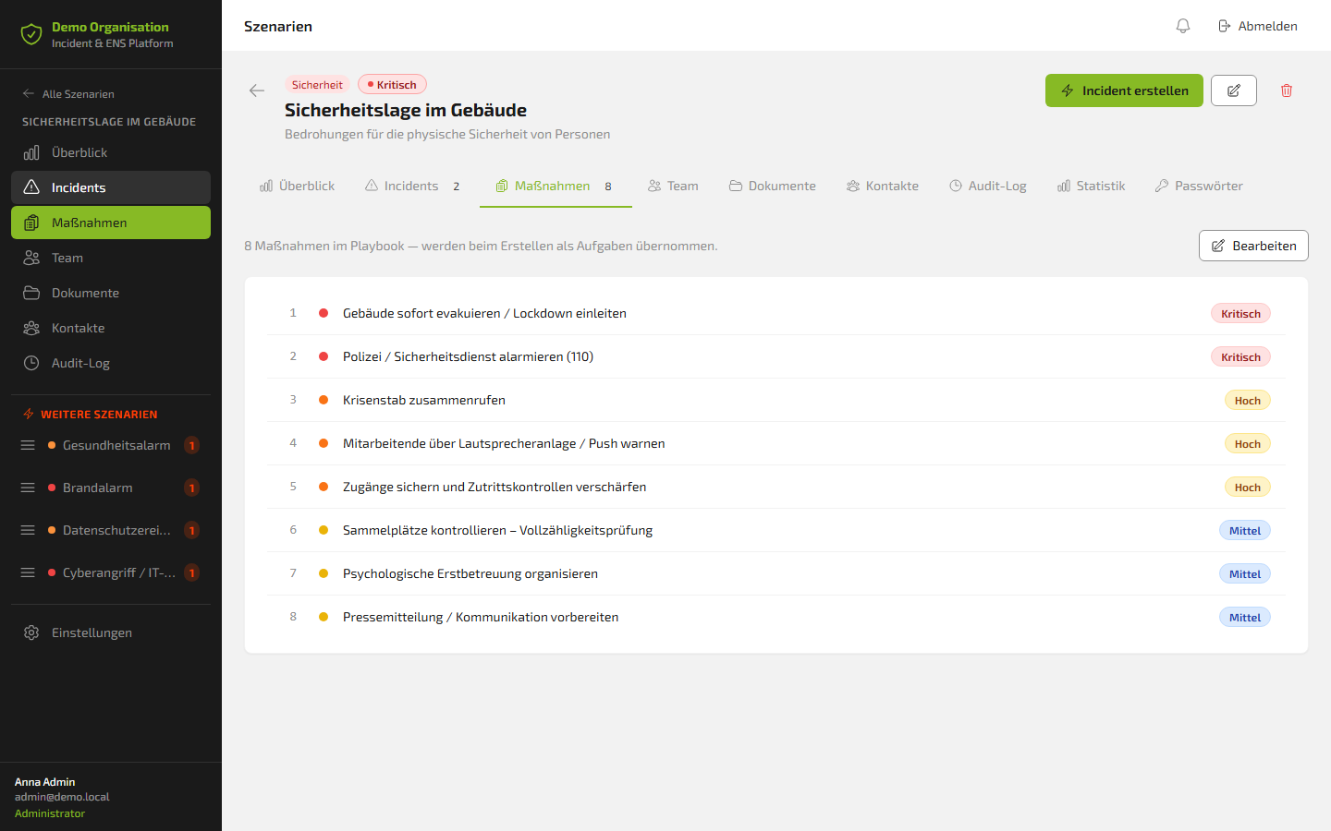Screen dimensions: 1331x831
Task: Click the Überblick chart icon in sidebar
Action: (x=31, y=152)
